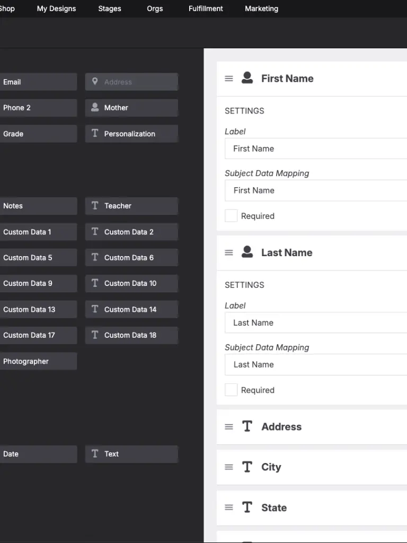
Task: Click the drag handle beside Address field
Action: pyautogui.click(x=229, y=427)
